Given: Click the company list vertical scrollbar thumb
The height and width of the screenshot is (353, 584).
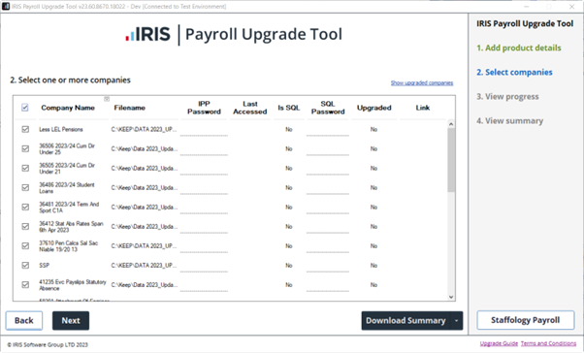Looking at the screenshot, I should point(451,160).
